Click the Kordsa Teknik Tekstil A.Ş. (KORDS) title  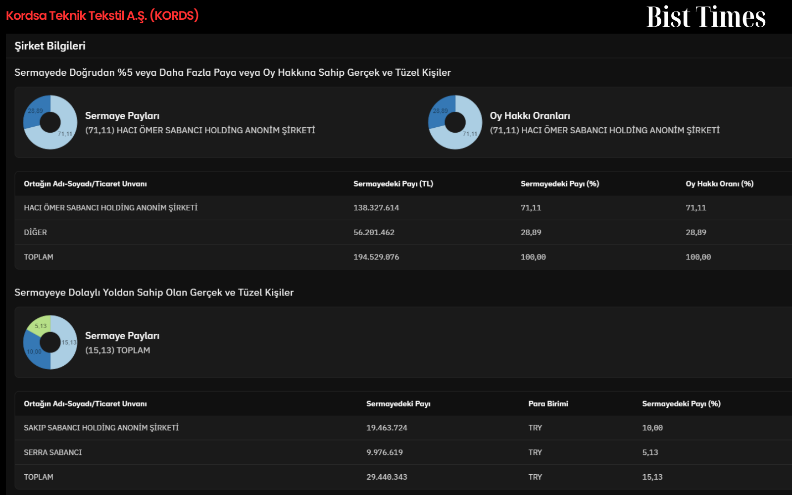pyautogui.click(x=102, y=16)
